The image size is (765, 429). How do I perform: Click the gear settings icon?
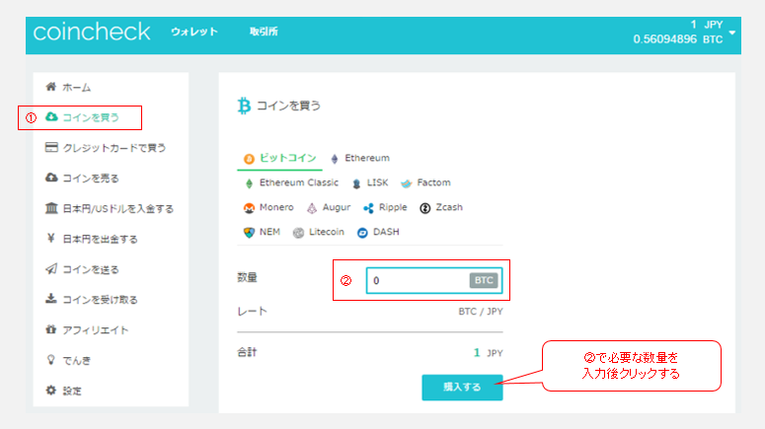pyautogui.click(x=50, y=390)
